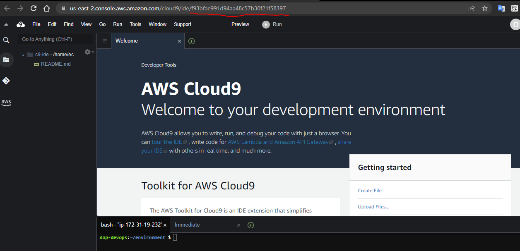Screen dimensions: 520x251
Task: Open the gear dropdown next to c9-ide
Action: click(88, 52)
